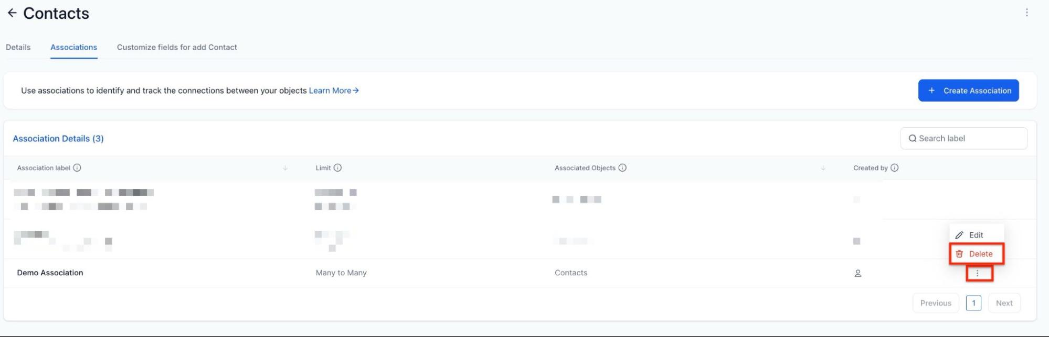This screenshot has height=337, width=1049.
Task: Click the pencil icon in the Edit option
Action: point(959,235)
